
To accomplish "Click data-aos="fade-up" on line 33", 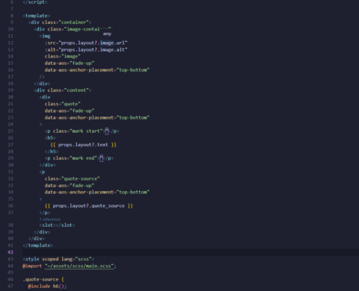I will 70,186.
